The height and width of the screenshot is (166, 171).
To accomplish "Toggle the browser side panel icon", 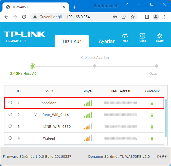I will [x=147, y=17].
